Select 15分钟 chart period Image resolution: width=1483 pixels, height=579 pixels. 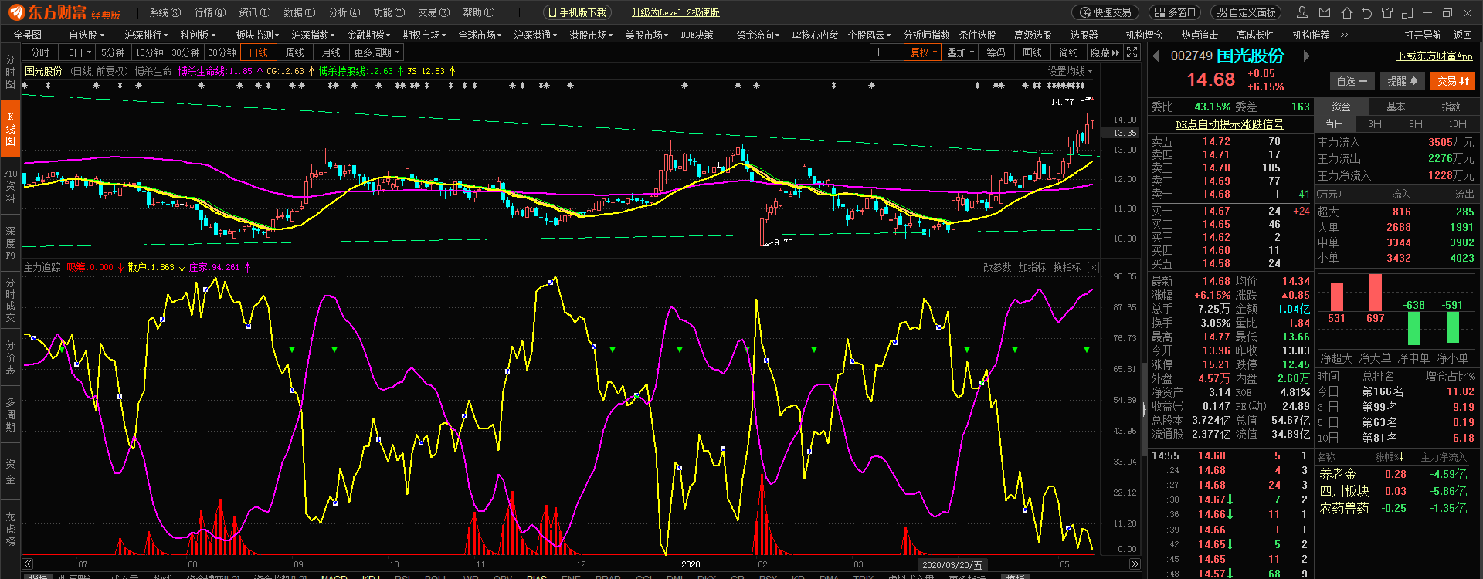[149, 52]
